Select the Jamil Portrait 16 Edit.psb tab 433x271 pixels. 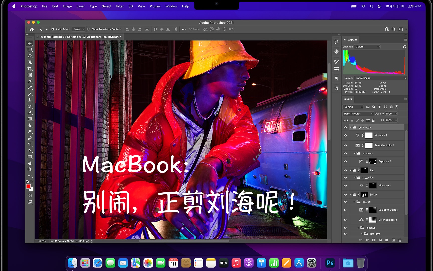pyautogui.click(x=81, y=37)
